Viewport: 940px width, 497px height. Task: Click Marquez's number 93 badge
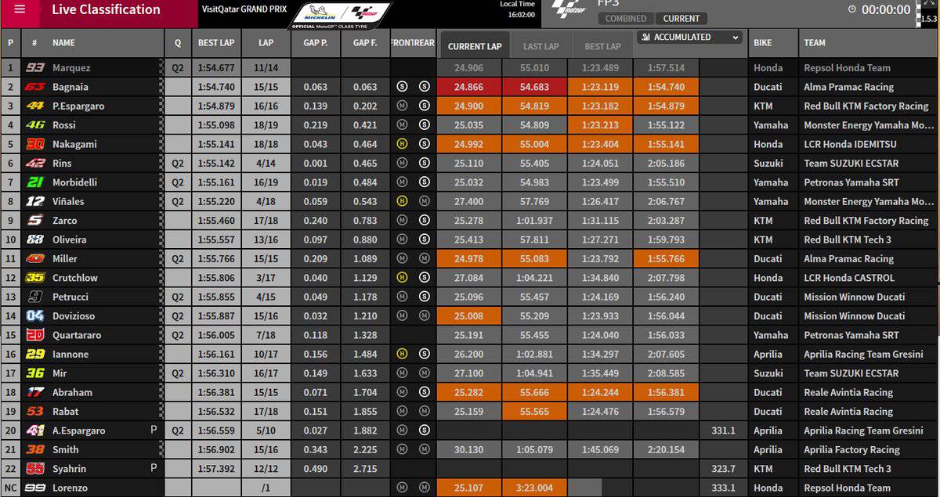(35, 68)
